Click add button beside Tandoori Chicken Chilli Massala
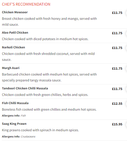The width and height of the screenshot is (127, 141). tap(126, 89)
